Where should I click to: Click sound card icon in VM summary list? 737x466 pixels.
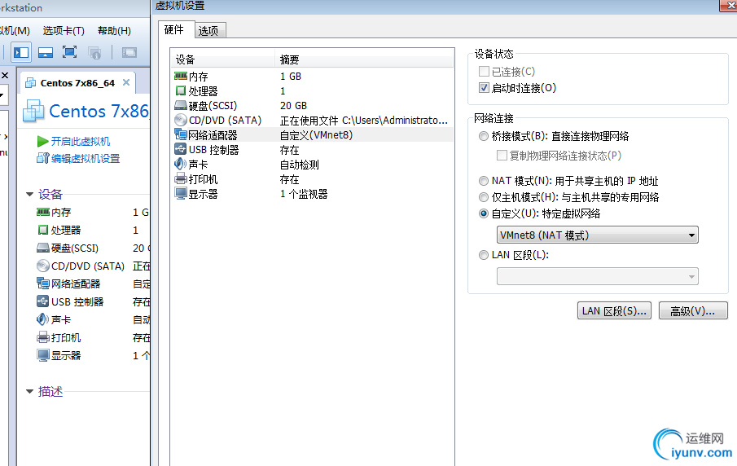(x=43, y=319)
